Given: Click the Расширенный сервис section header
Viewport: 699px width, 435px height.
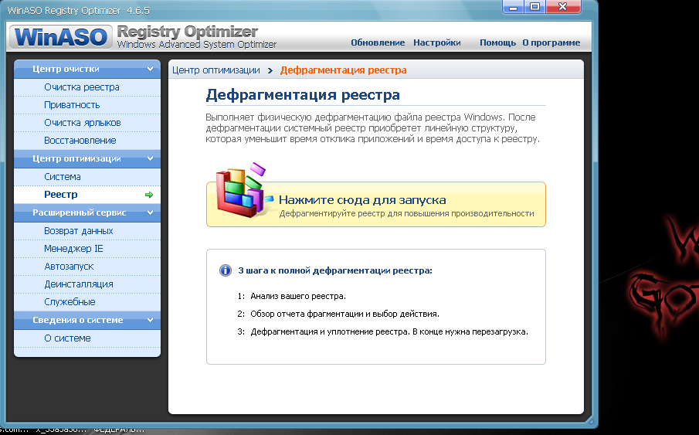Looking at the screenshot, I should point(87,212).
